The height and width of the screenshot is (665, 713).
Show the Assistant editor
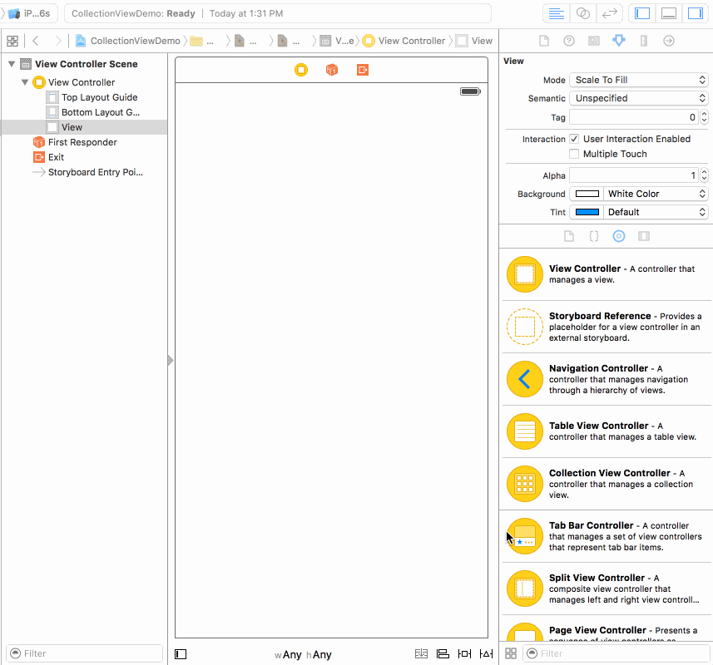(x=583, y=13)
